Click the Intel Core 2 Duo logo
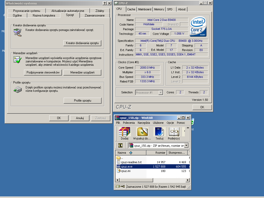This screenshot has width=264, height=198. coord(198,26)
